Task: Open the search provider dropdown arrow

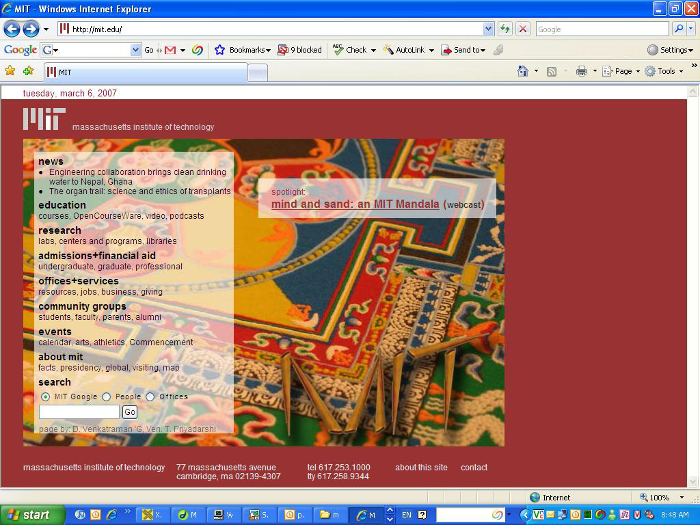Action: click(690, 29)
